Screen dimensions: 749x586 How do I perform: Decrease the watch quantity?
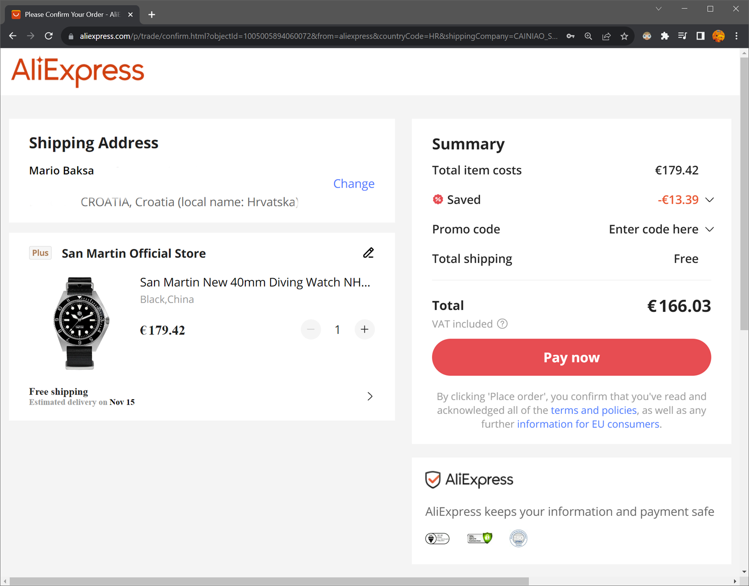[x=311, y=330]
